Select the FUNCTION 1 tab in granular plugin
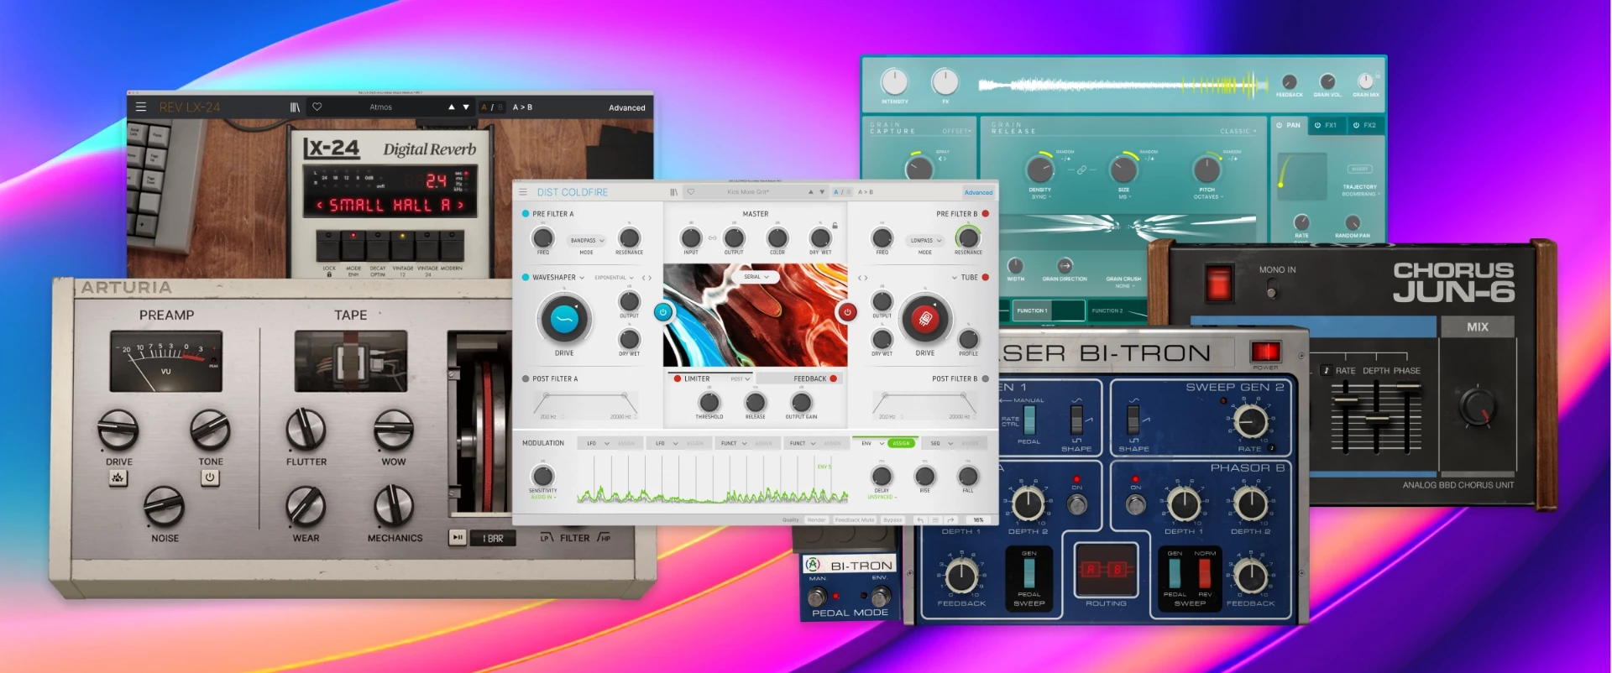This screenshot has height=673, width=1612. [1048, 310]
